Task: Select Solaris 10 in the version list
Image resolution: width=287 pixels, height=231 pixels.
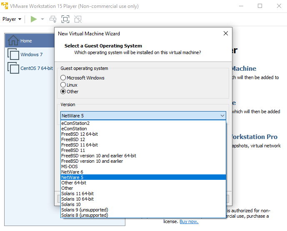Action: pos(143,204)
